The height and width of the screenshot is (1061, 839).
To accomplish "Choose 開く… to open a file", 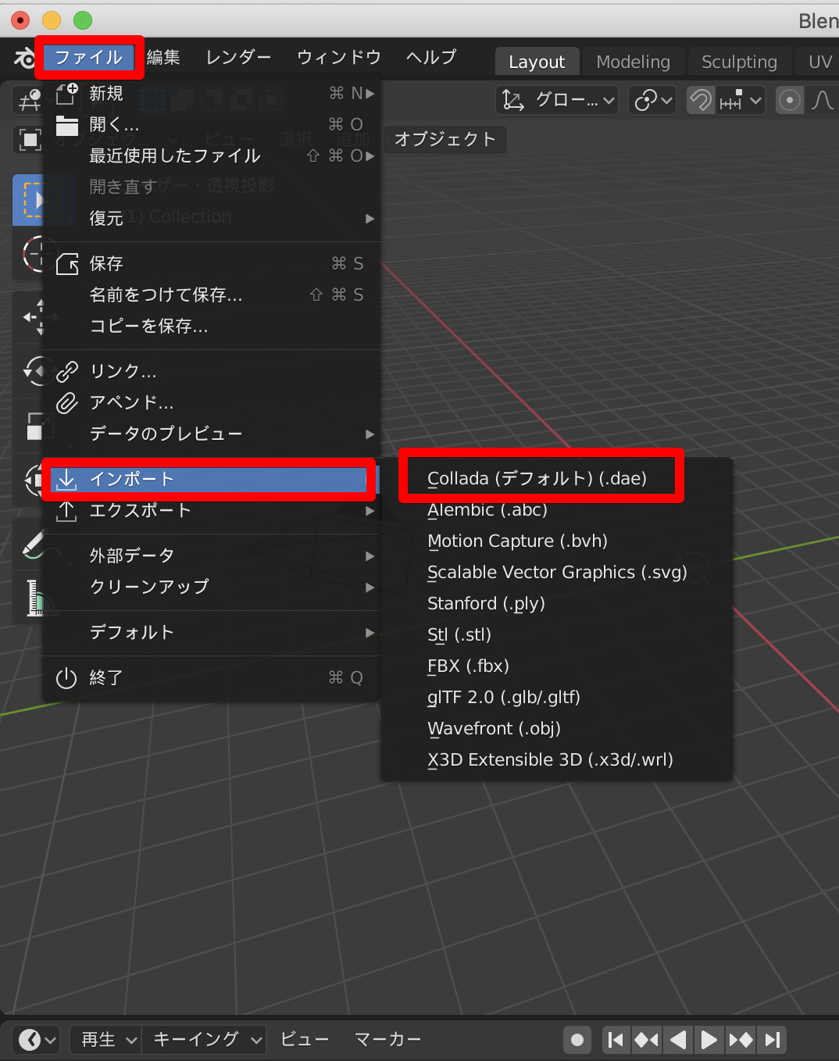I will pyautogui.click(x=212, y=124).
